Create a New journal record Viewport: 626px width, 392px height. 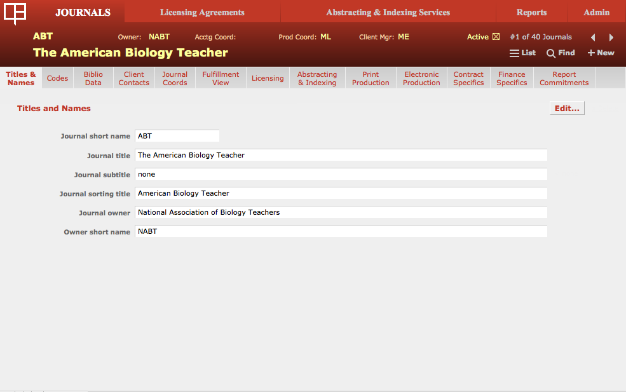click(601, 53)
